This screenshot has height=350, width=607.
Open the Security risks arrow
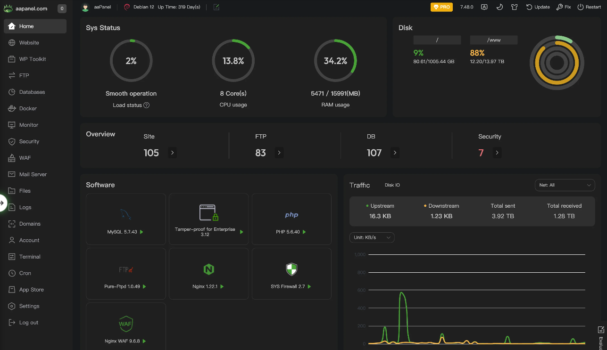coord(497,153)
